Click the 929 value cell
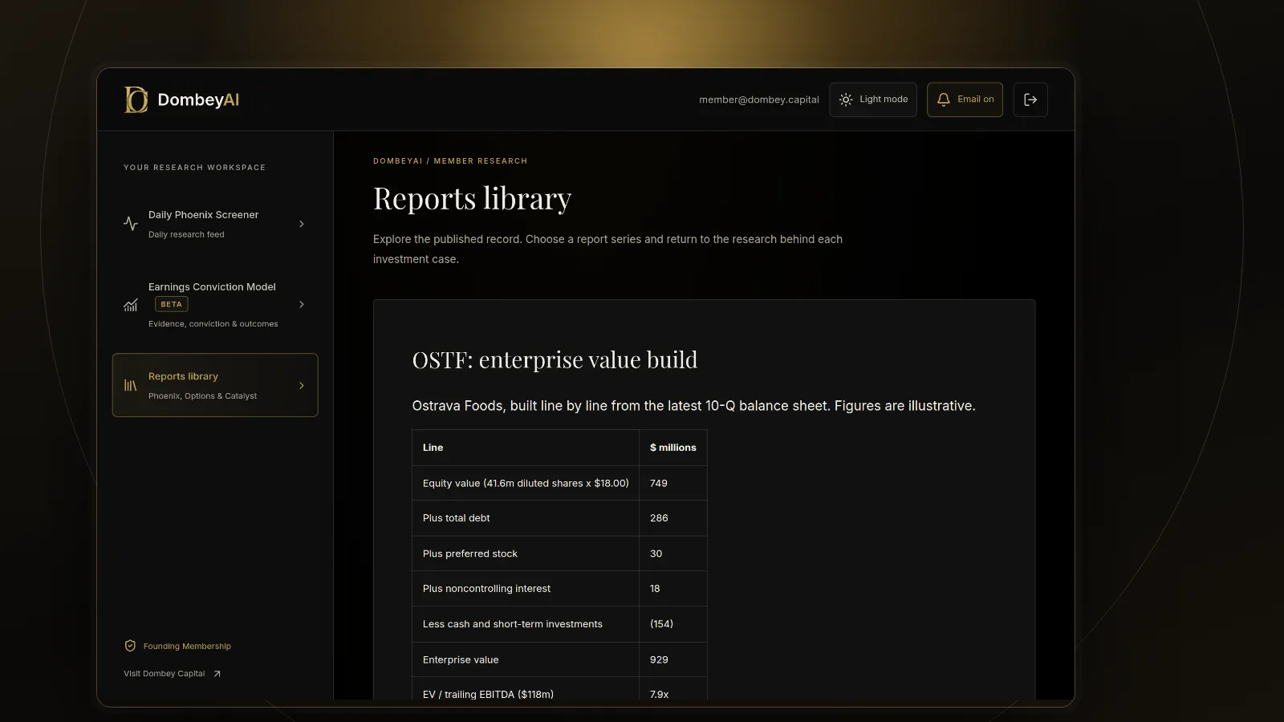This screenshot has height=722, width=1284. 672,659
